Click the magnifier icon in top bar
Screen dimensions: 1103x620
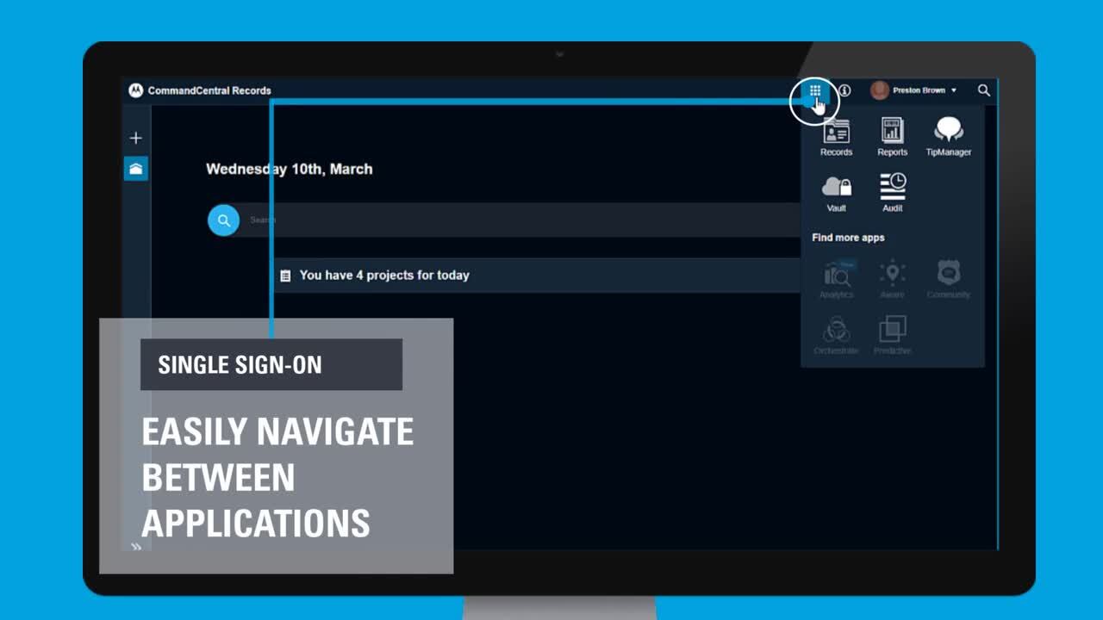pos(983,90)
